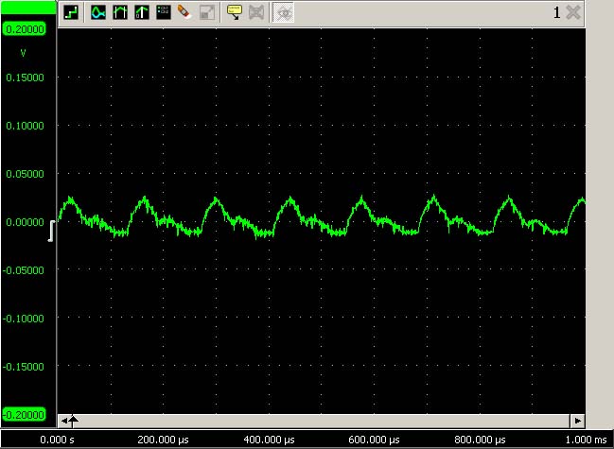This screenshot has width=614, height=449.
Task: Click the 600.000 µs time label
Action: (x=374, y=440)
